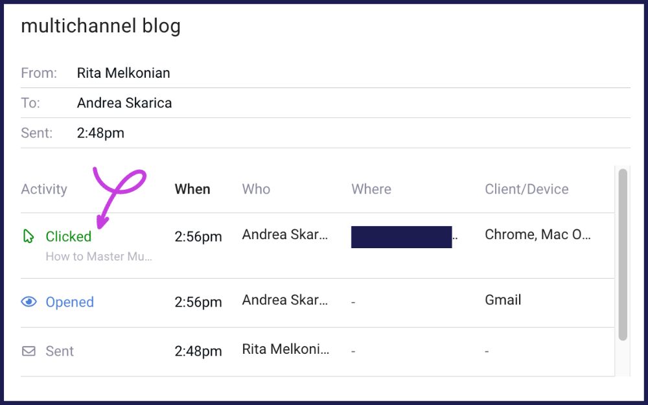Click the Client/Device column header
This screenshot has width=648, height=405.
(527, 189)
